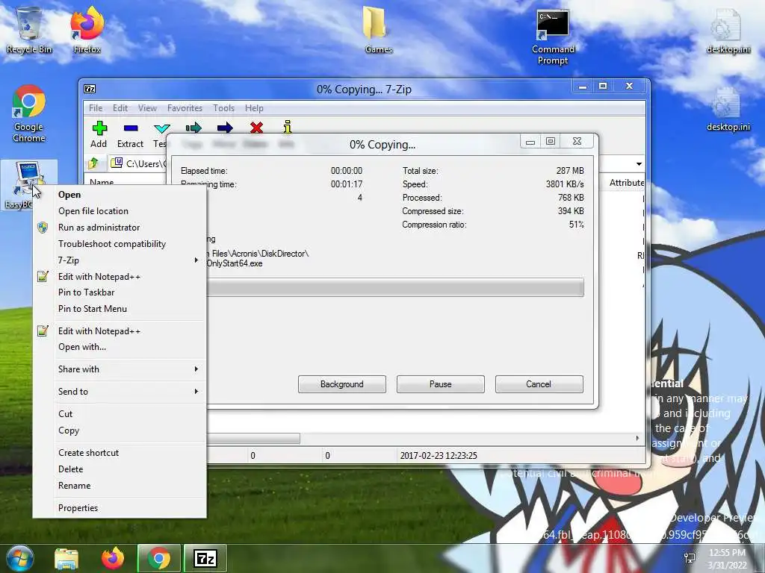Click the 2017-02-23 12:23:25 status bar date
Image resolution: width=765 pixels, height=573 pixels.
pos(439,456)
